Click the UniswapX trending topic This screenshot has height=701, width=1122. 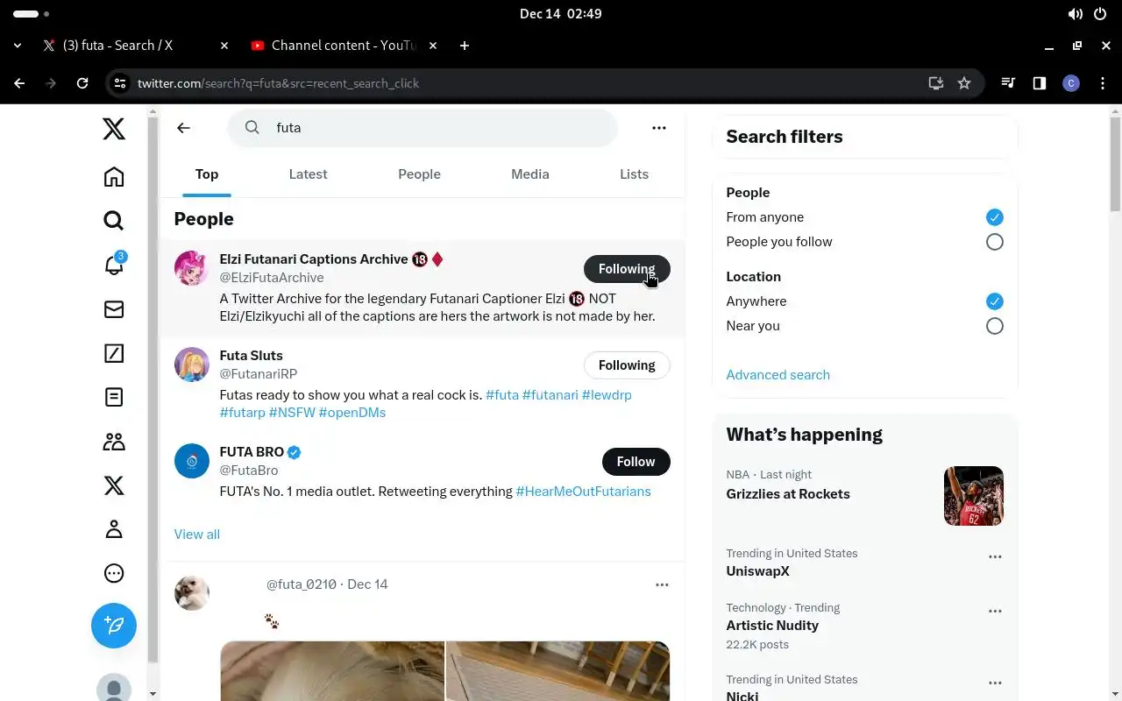pos(757,571)
